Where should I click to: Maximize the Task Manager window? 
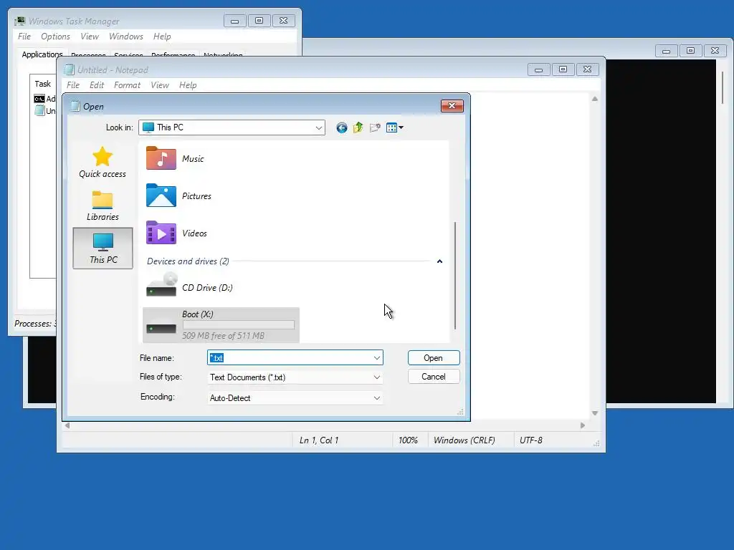(x=259, y=21)
